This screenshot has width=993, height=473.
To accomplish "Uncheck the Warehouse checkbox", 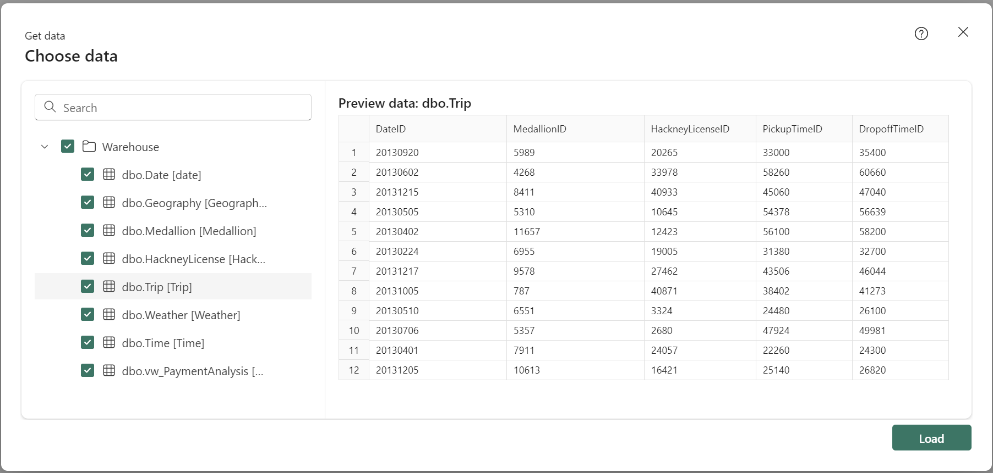I will 68,147.
